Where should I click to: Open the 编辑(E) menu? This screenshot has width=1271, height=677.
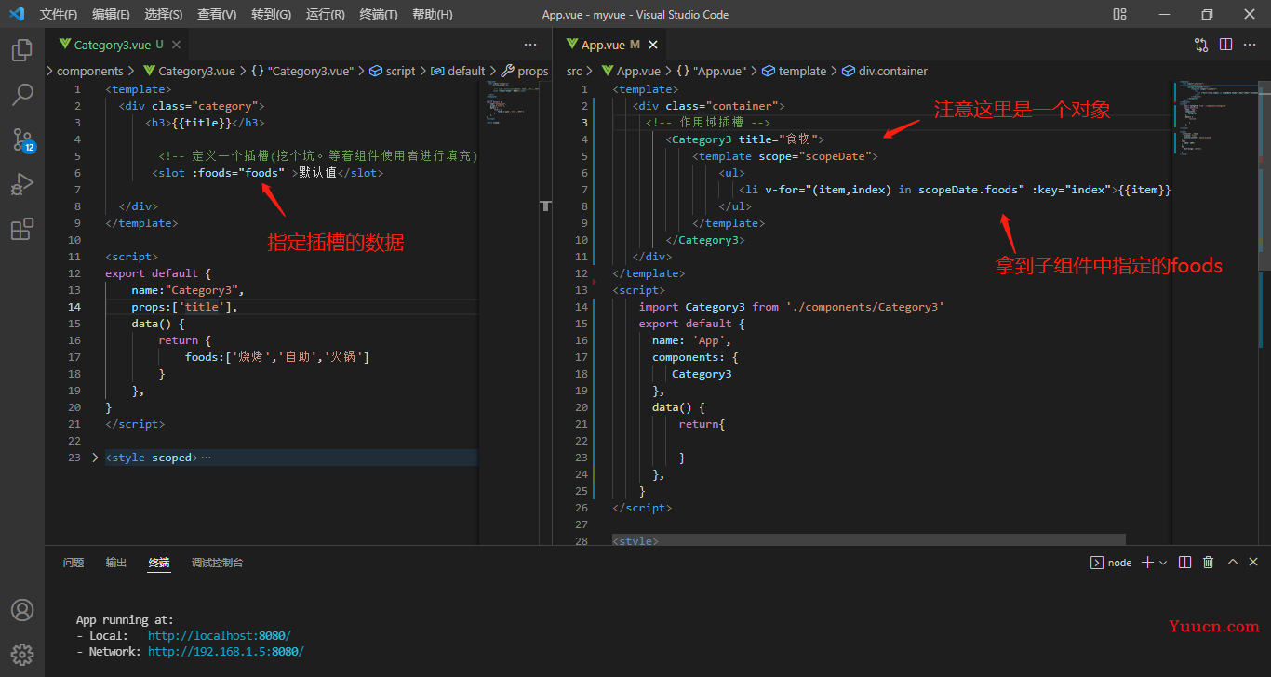coord(112,14)
